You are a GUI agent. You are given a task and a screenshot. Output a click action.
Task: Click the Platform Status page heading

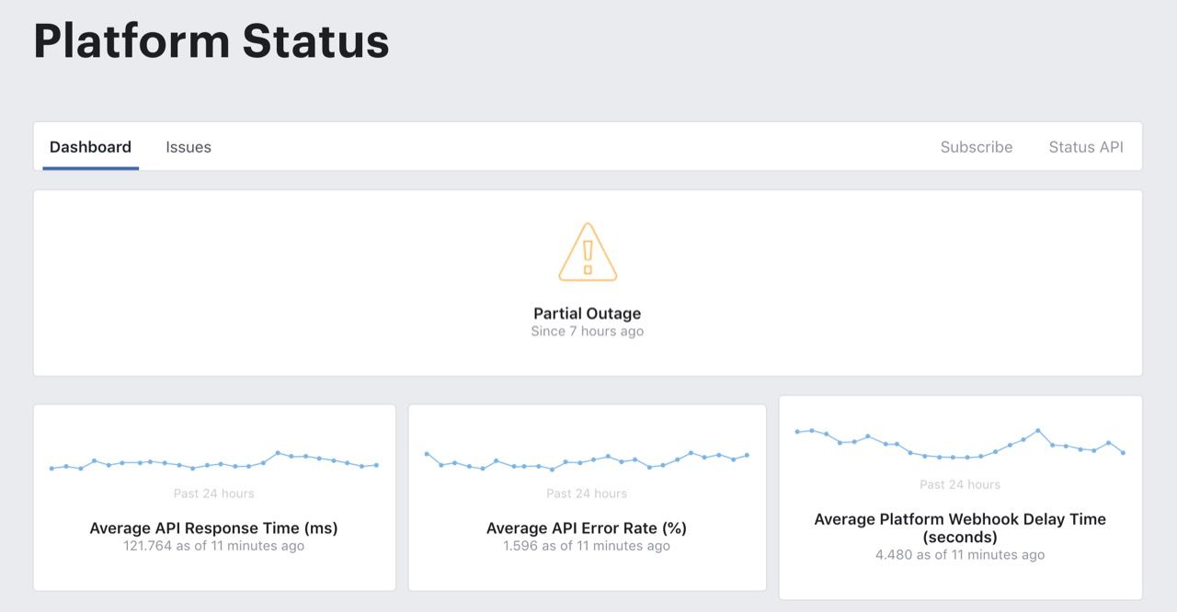click(211, 42)
